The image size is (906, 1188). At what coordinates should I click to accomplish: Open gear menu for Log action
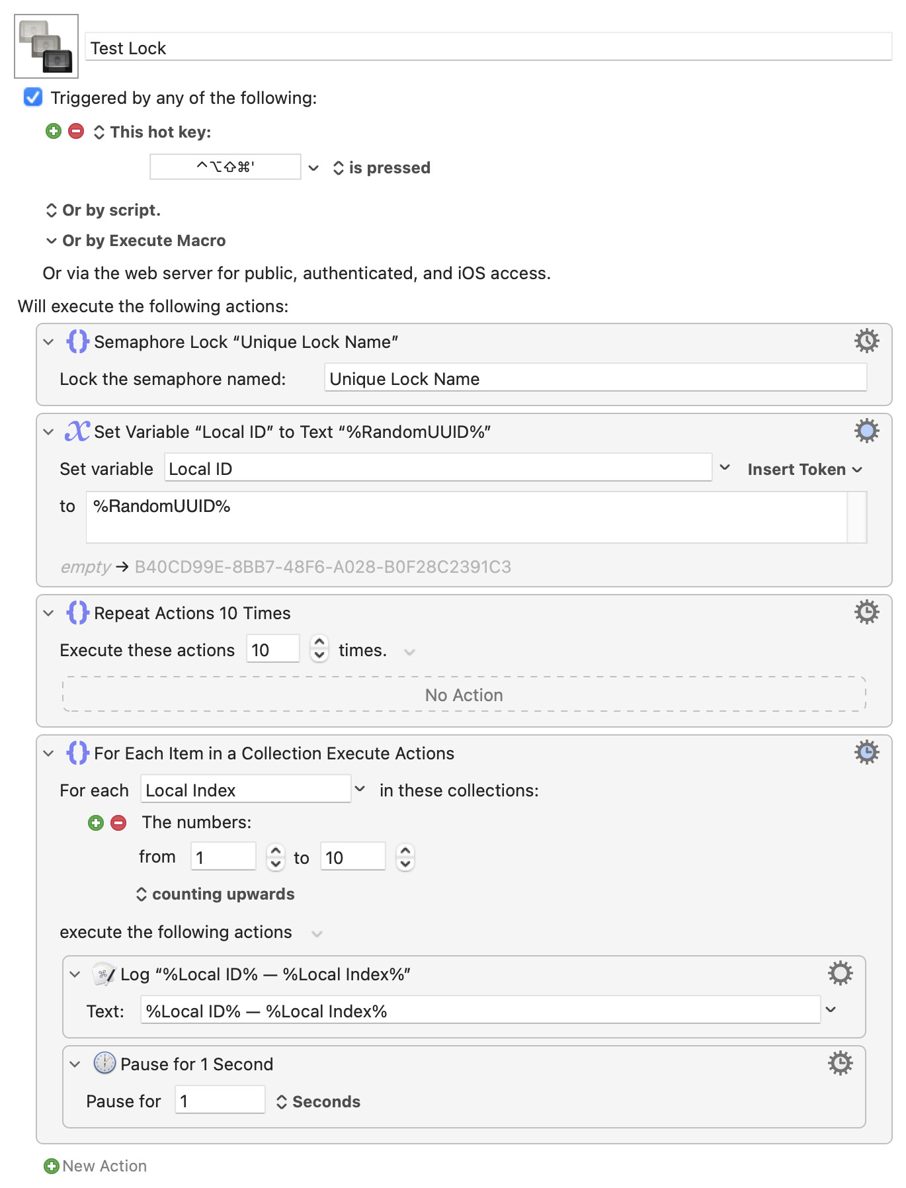(x=840, y=973)
